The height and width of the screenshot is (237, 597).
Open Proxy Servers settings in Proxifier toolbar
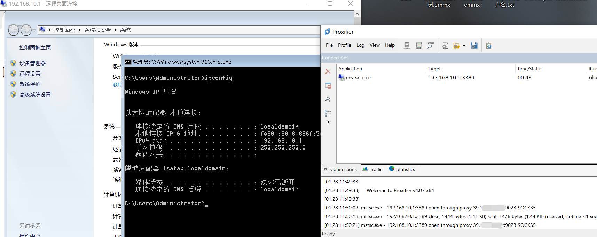pos(407,45)
